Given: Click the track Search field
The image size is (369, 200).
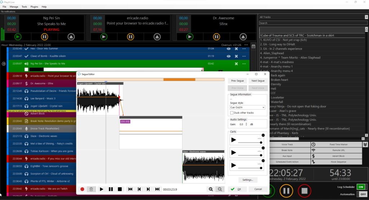Looking at the screenshot, I should 313,23.
